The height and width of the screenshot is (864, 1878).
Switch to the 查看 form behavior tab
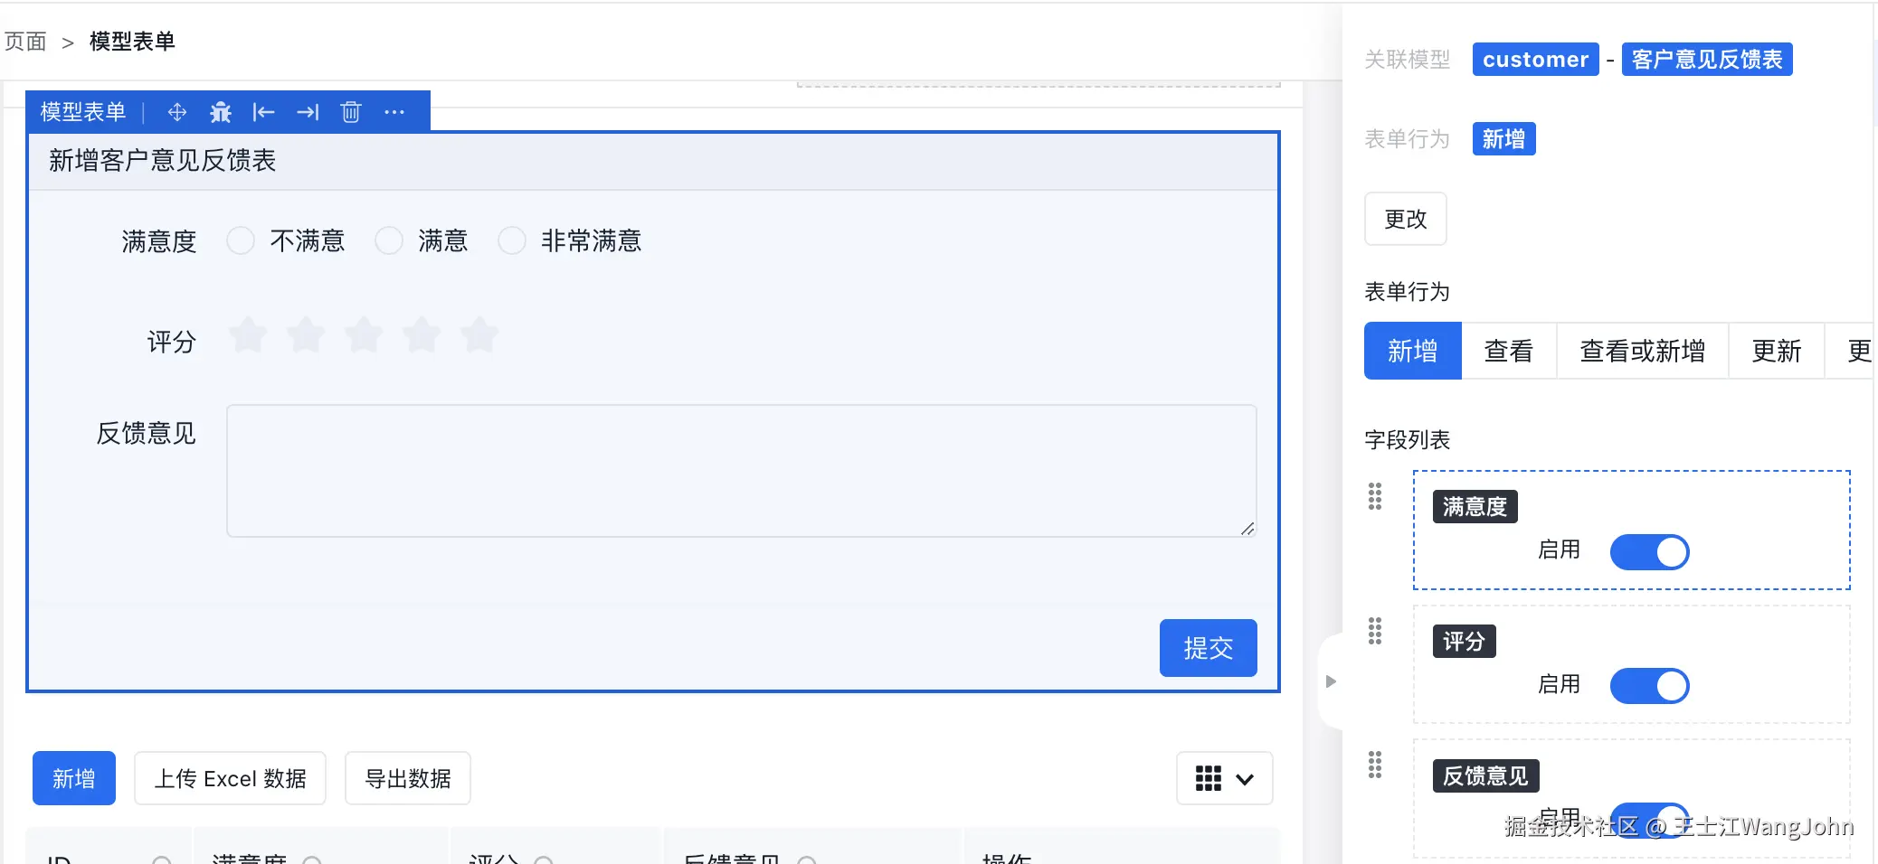(1508, 351)
